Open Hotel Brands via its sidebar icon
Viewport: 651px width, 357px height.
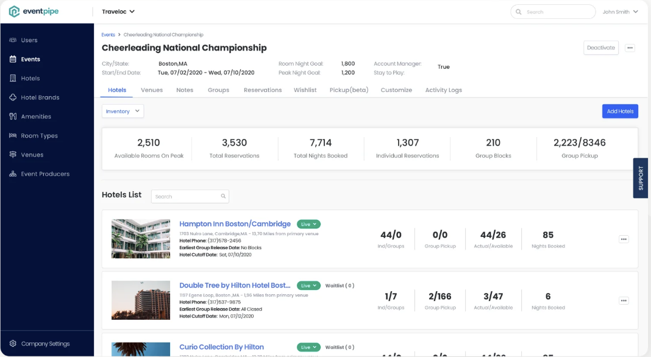pos(13,97)
